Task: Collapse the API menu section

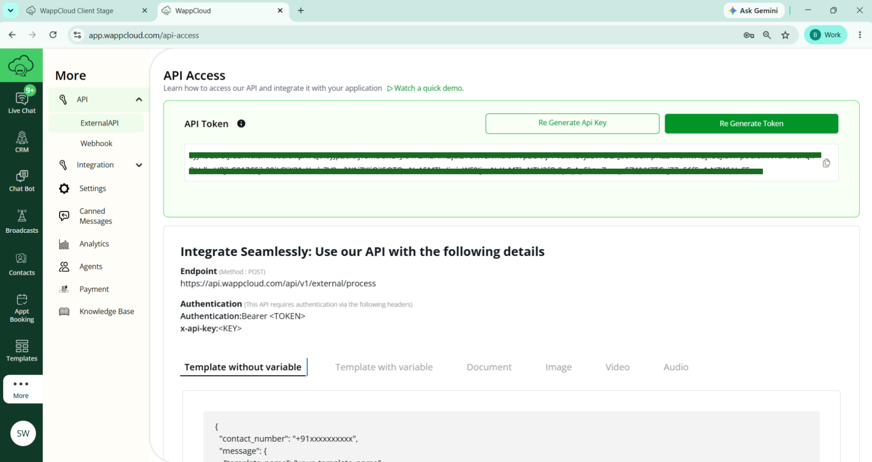Action: (139, 99)
